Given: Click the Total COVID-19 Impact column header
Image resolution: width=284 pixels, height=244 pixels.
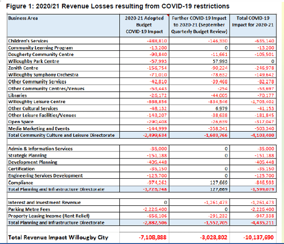Looking at the screenshot, I should pos(254,25).
